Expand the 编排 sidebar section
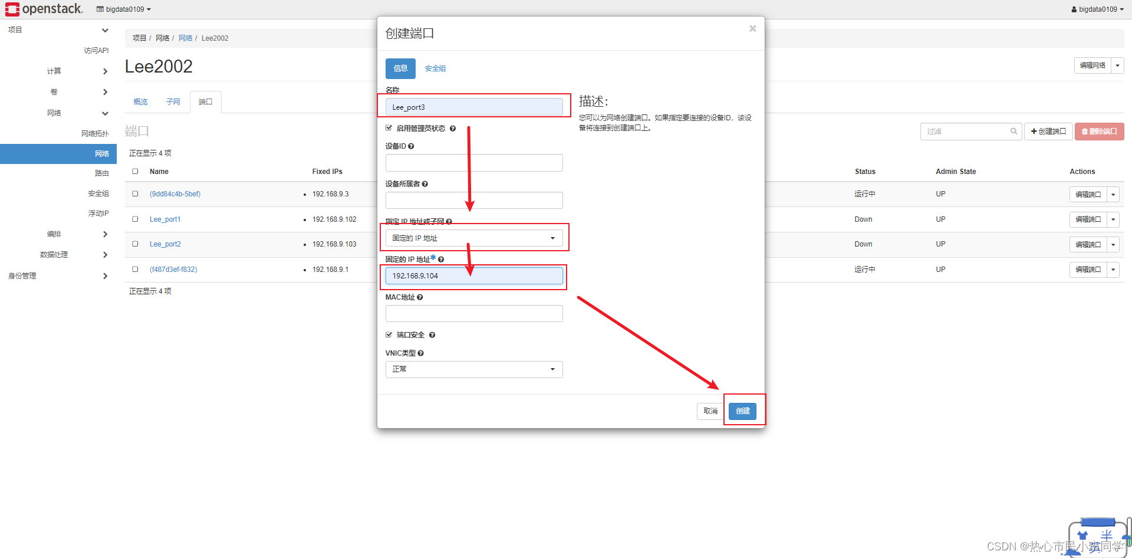The height and width of the screenshot is (558, 1132). click(105, 234)
